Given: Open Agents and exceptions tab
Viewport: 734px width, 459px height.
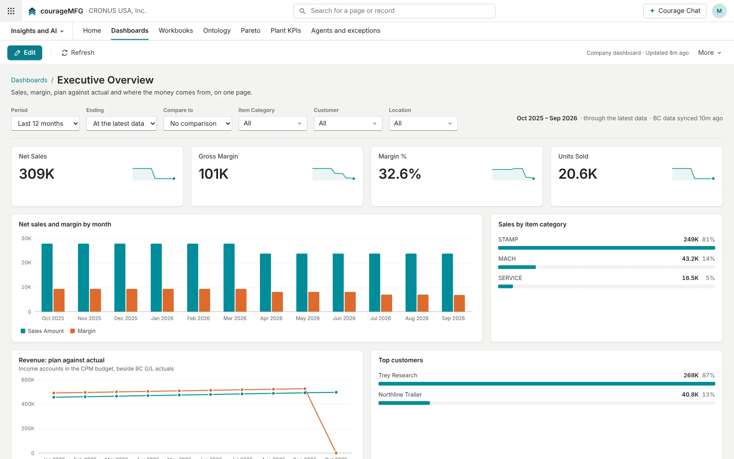Looking at the screenshot, I should tap(346, 31).
